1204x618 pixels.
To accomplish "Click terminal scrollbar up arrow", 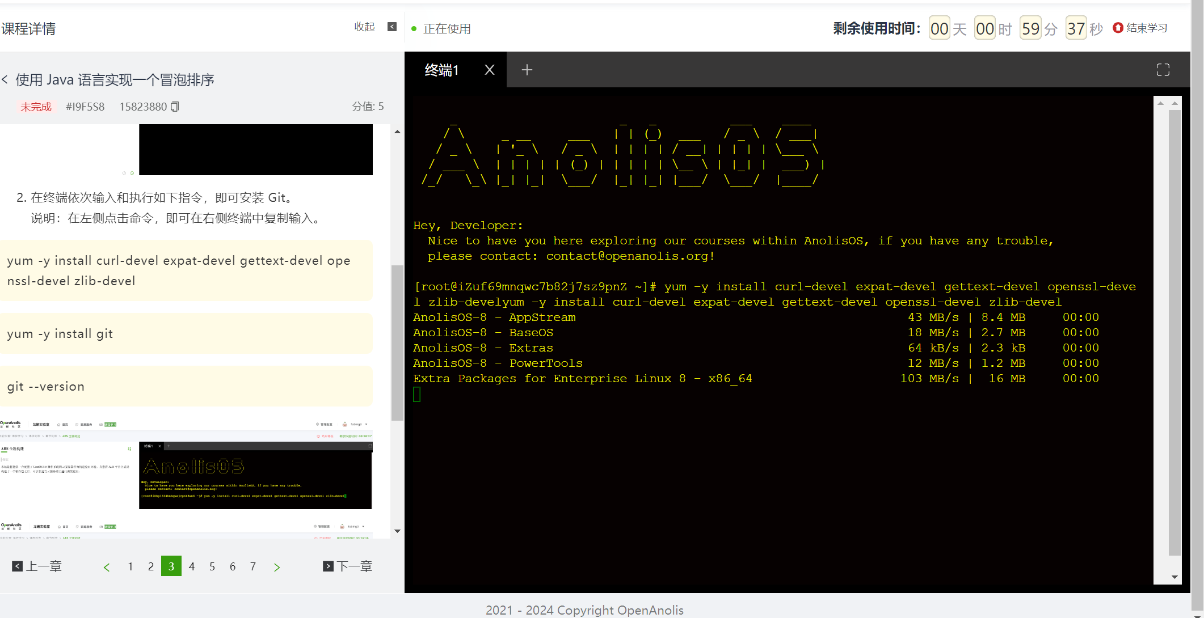I will click(x=1174, y=103).
